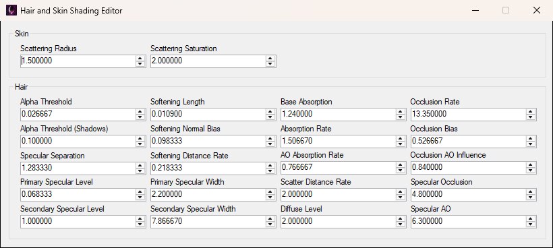Image resolution: width=553 pixels, height=248 pixels.
Task: Decrease Alpha Threshold 0.026667 spinner down
Action: pyautogui.click(x=140, y=117)
